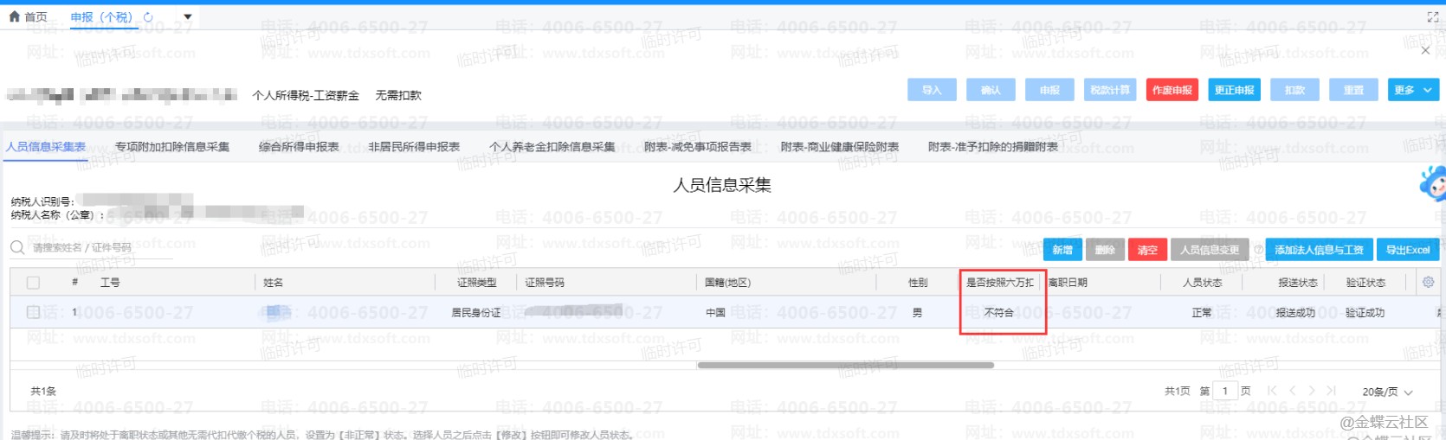Open the 综合所得申报表 tab
This screenshot has width=1446, height=440.
[x=299, y=147]
